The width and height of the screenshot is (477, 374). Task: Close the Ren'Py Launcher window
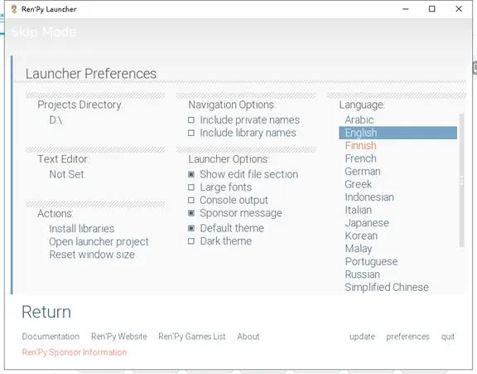(459, 9)
